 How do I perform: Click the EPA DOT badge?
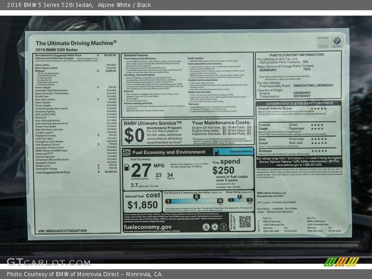click(x=126, y=153)
